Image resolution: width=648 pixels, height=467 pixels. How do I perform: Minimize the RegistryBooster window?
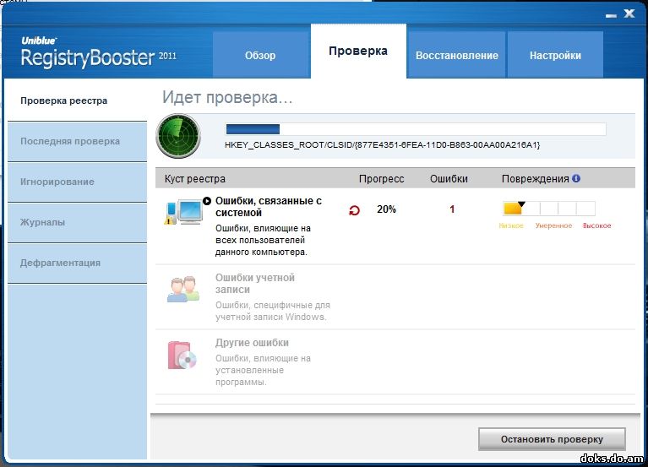(611, 15)
